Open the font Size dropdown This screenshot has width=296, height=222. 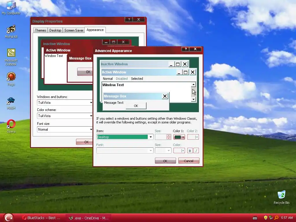click(163, 151)
